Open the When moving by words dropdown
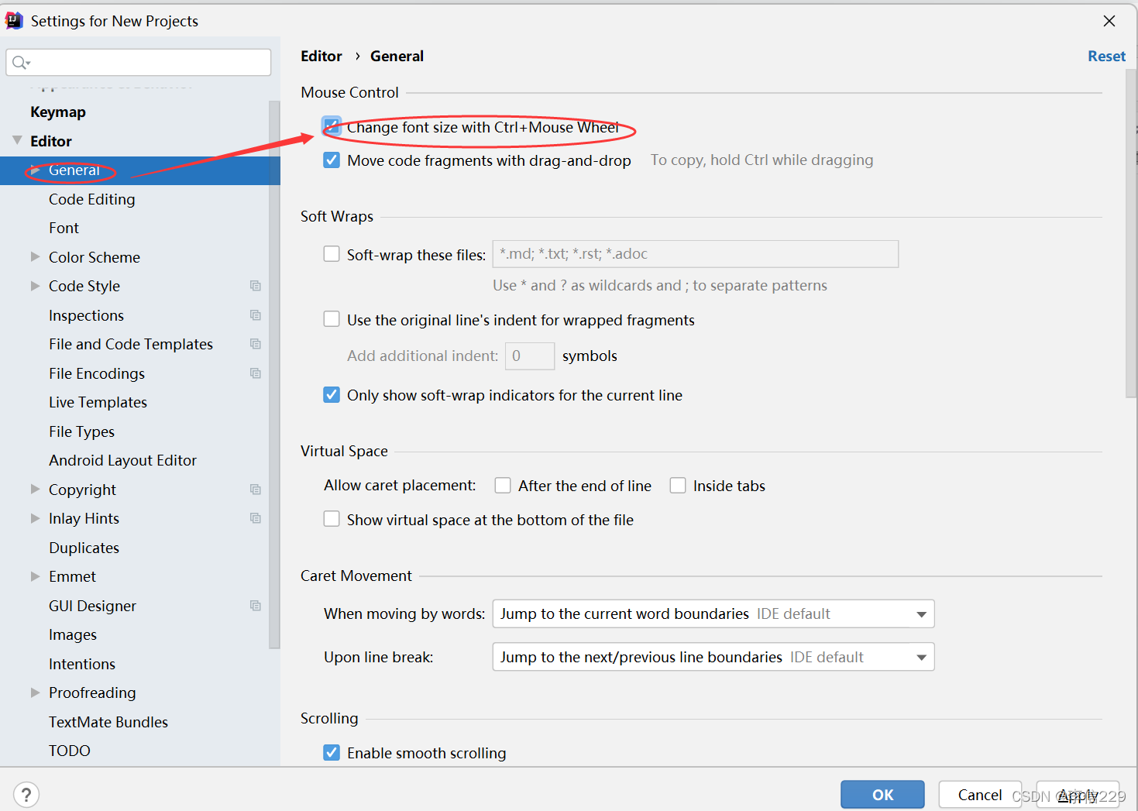The height and width of the screenshot is (811, 1138). [713, 614]
